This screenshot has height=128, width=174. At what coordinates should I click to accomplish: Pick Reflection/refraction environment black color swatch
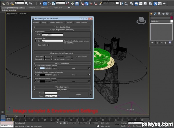tap(42, 75)
